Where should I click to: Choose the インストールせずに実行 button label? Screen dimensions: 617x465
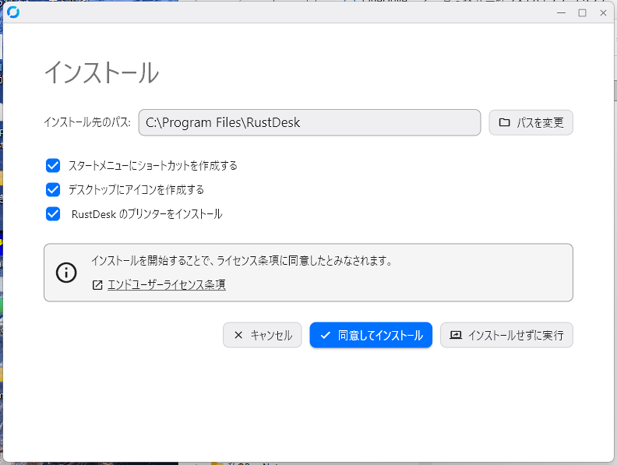pyautogui.click(x=515, y=335)
